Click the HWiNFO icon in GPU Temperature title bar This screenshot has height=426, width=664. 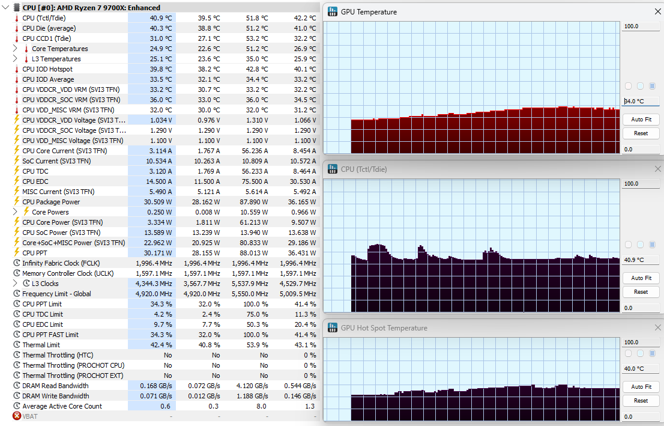point(333,11)
